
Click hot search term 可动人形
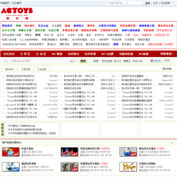[138, 61]
